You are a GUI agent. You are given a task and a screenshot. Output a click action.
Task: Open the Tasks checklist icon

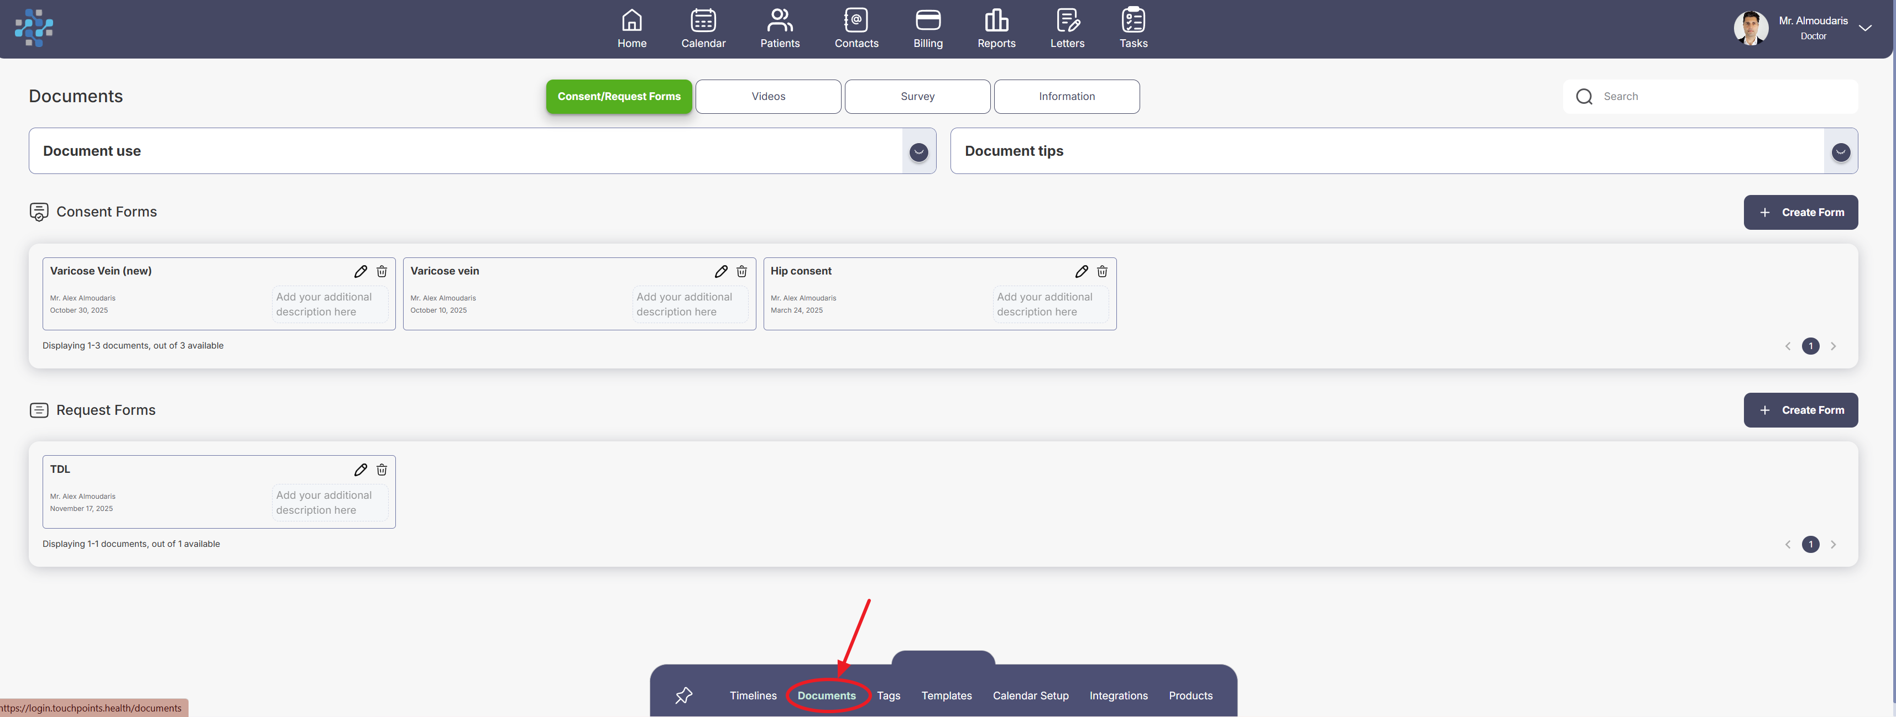[1133, 20]
